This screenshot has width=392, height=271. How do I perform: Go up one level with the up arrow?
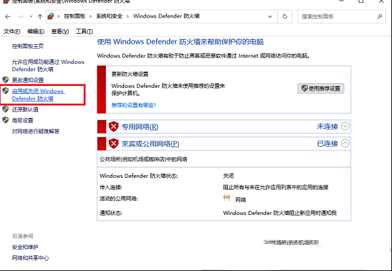point(40,17)
